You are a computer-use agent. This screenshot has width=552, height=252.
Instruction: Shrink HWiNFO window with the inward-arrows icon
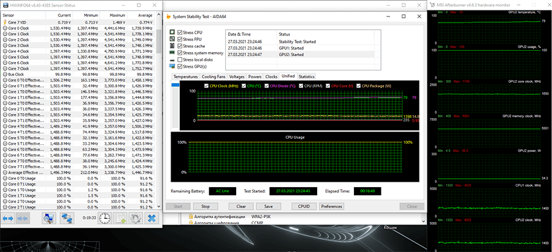[x=23, y=218]
